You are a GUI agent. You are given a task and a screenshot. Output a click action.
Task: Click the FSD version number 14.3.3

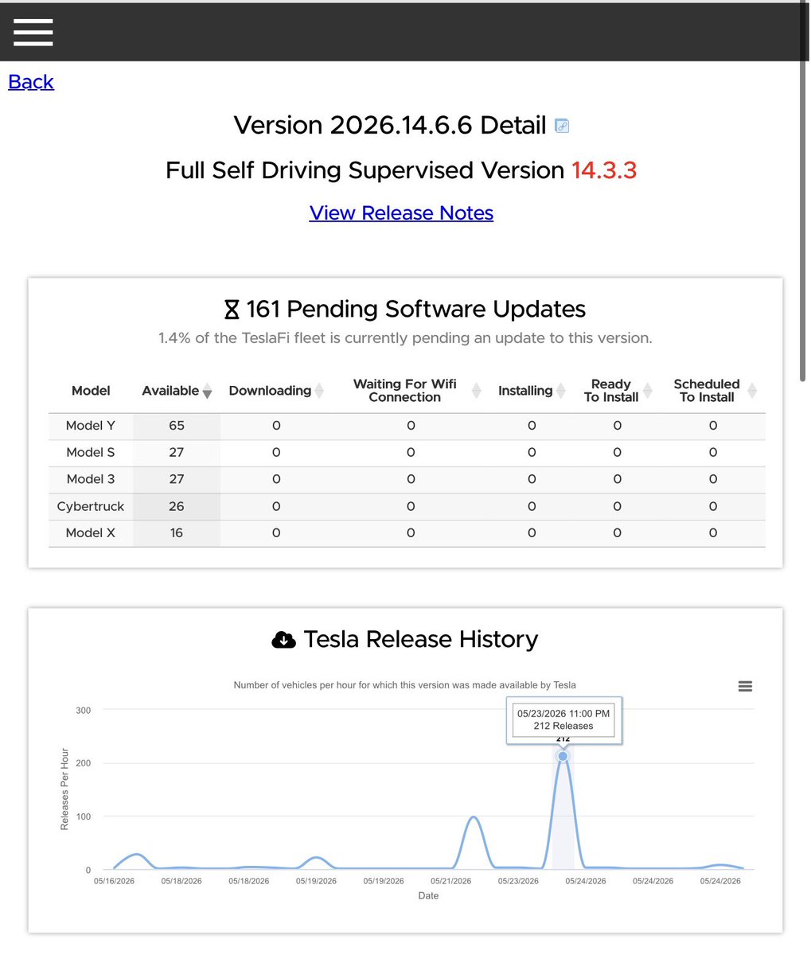[x=604, y=170]
